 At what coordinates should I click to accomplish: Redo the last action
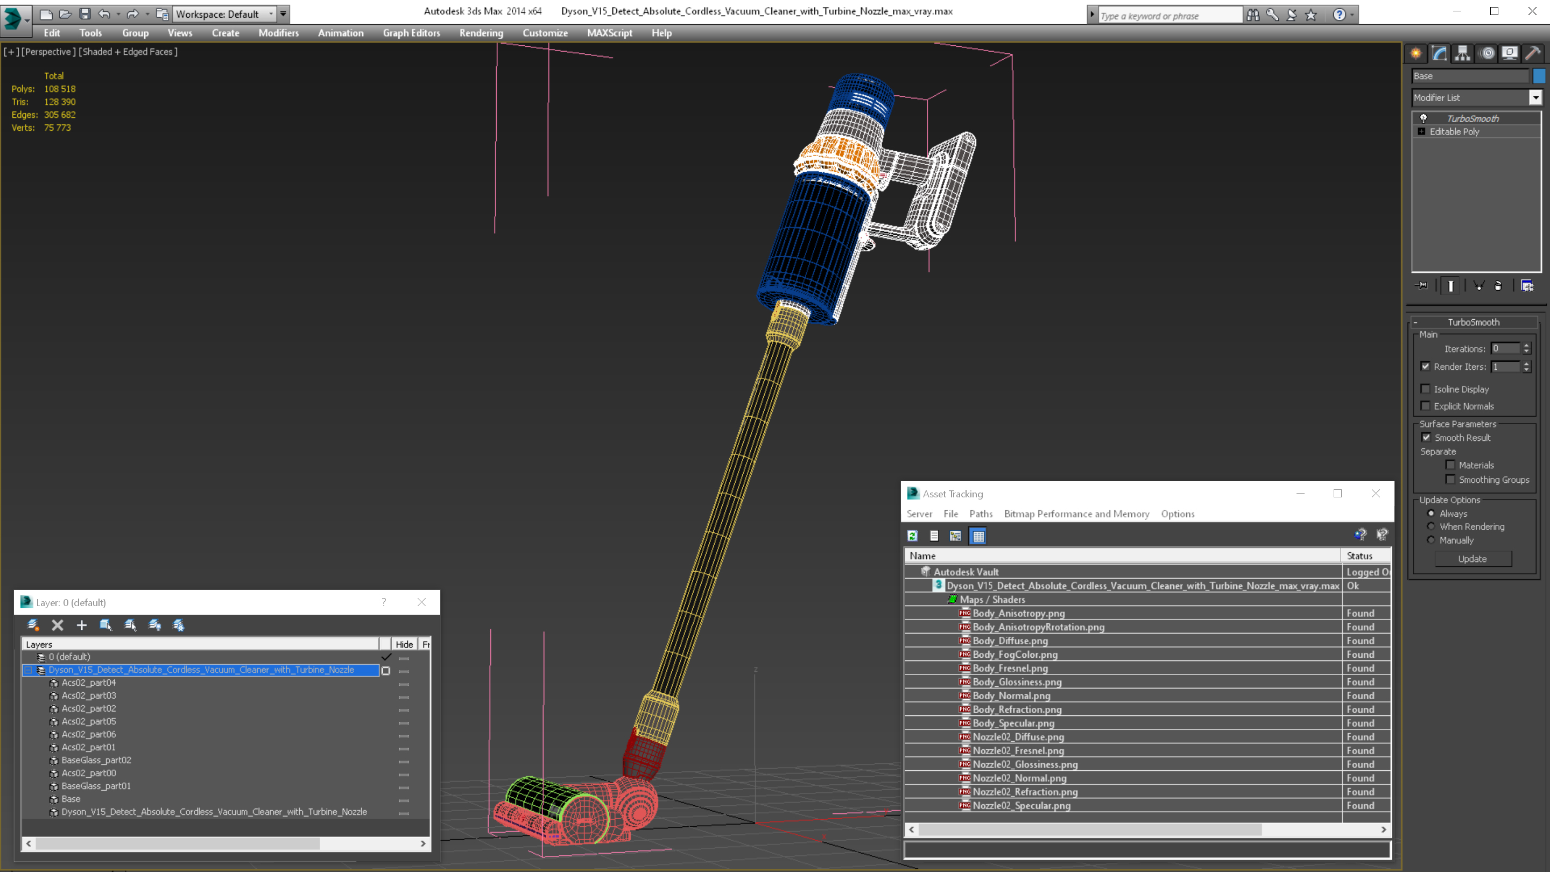(x=132, y=13)
